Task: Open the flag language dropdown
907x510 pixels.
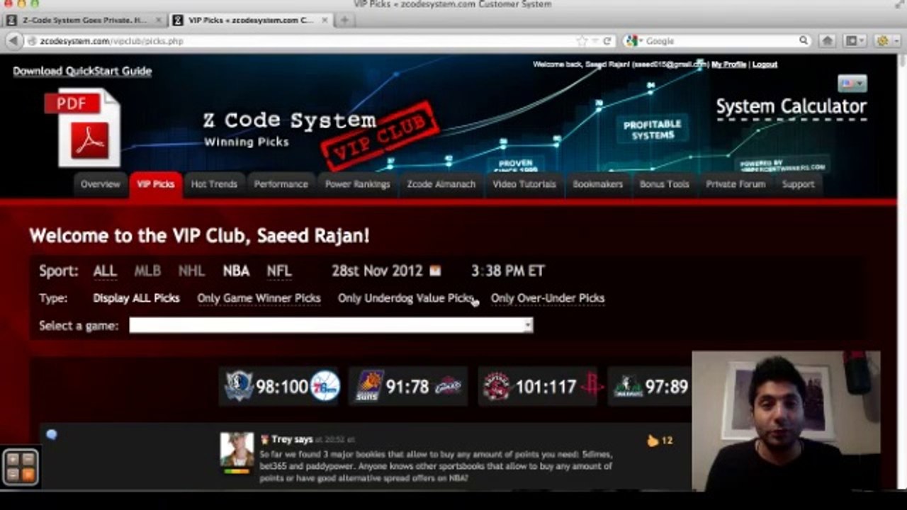Action: [x=853, y=84]
